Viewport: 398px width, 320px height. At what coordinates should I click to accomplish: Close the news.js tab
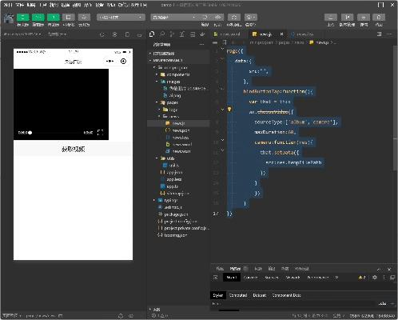coord(281,34)
